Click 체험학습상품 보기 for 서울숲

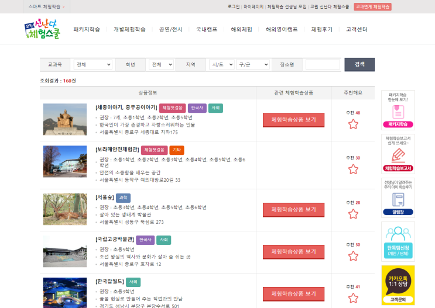[293, 210]
